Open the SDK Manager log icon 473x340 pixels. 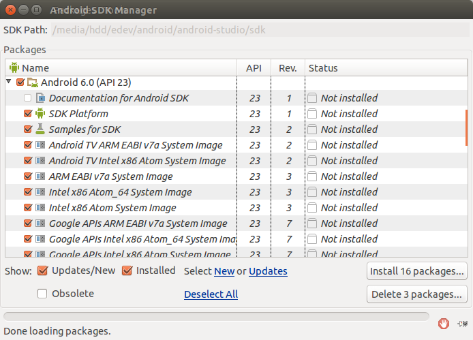(463, 324)
